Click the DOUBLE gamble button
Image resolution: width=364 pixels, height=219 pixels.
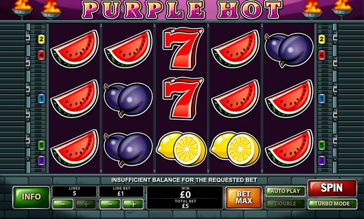tap(285, 204)
